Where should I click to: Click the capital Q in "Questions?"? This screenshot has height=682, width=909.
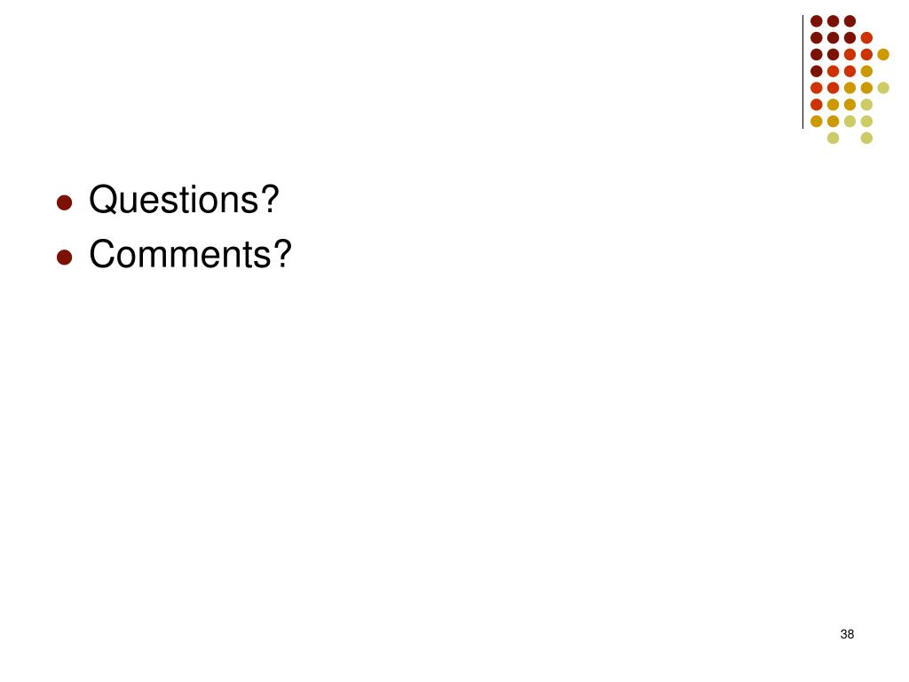click(102, 200)
